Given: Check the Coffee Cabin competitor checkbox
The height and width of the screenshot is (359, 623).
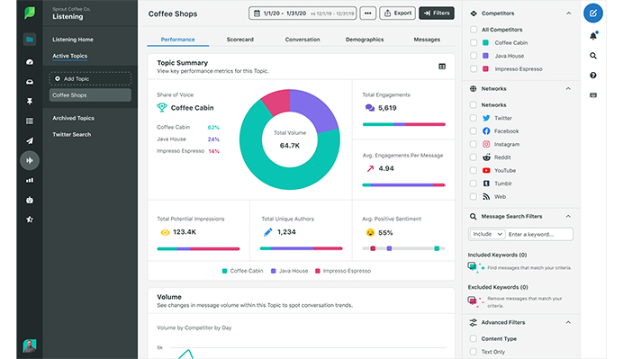Looking at the screenshot, I should pos(474,42).
